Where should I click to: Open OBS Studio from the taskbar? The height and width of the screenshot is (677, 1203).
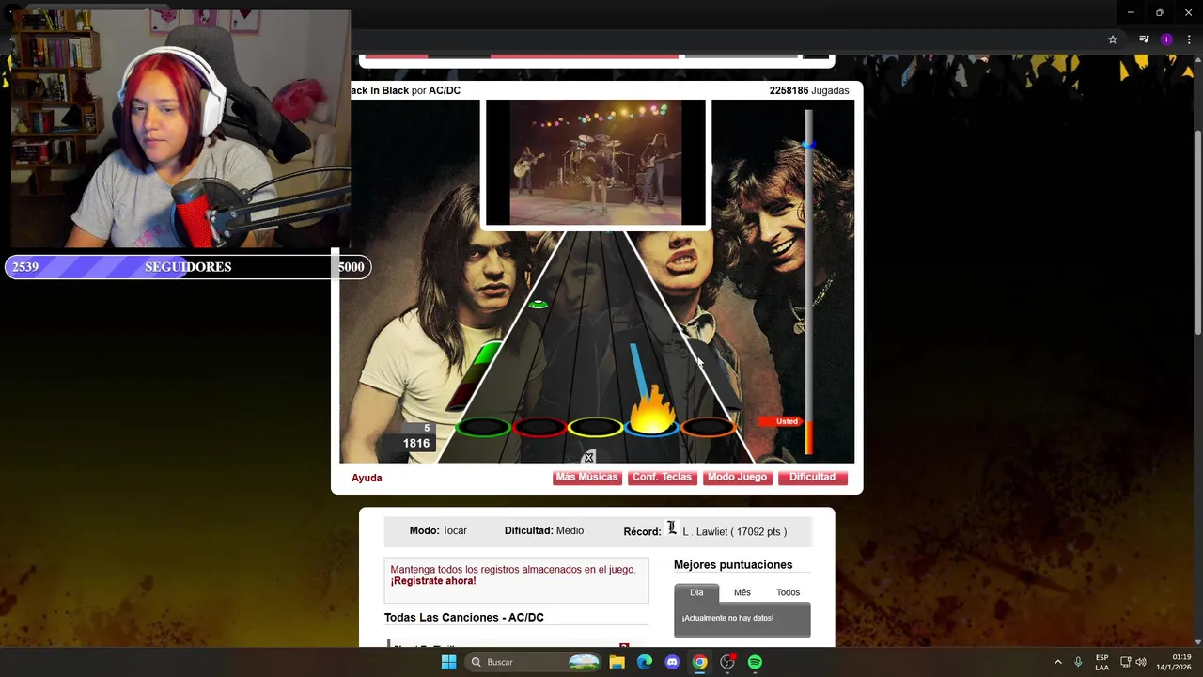click(x=727, y=662)
